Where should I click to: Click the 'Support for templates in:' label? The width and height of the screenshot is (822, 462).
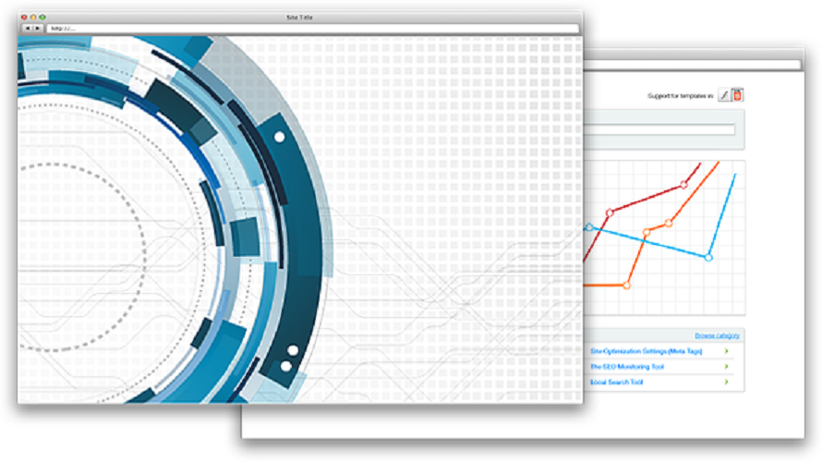click(x=680, y=96)
